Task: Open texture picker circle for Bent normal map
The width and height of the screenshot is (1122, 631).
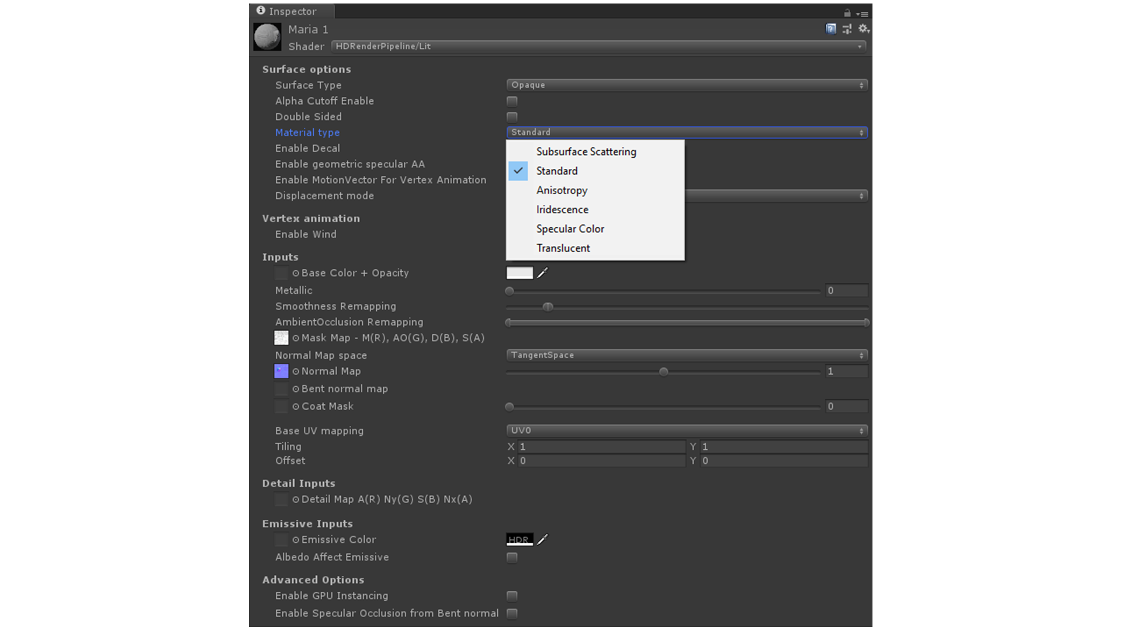Action: (296, 389)
